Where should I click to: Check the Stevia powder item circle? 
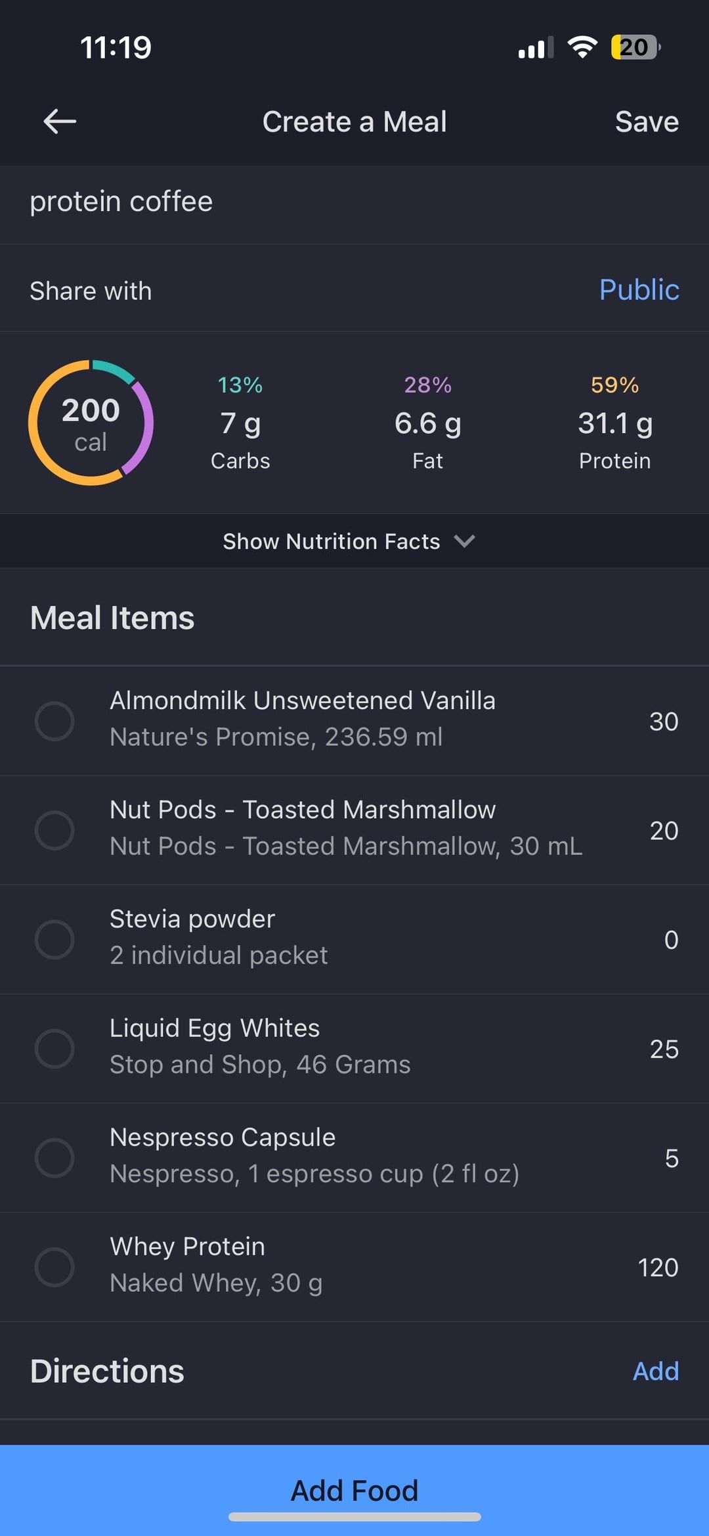pyautogui.click(x=54, y=939)
